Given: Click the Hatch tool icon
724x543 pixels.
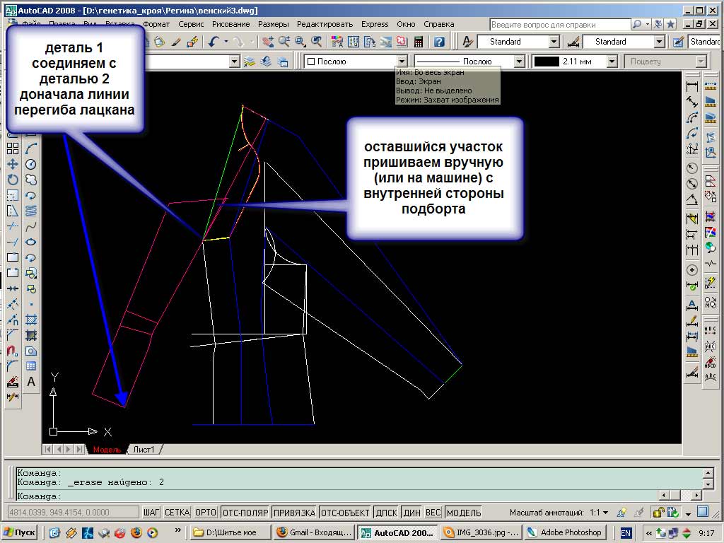Looking at the screenshot, I should click(31, 320).
